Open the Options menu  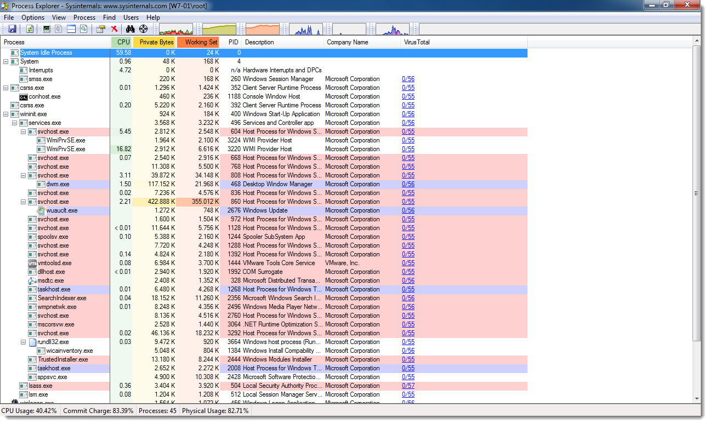[x=33, y=18]
